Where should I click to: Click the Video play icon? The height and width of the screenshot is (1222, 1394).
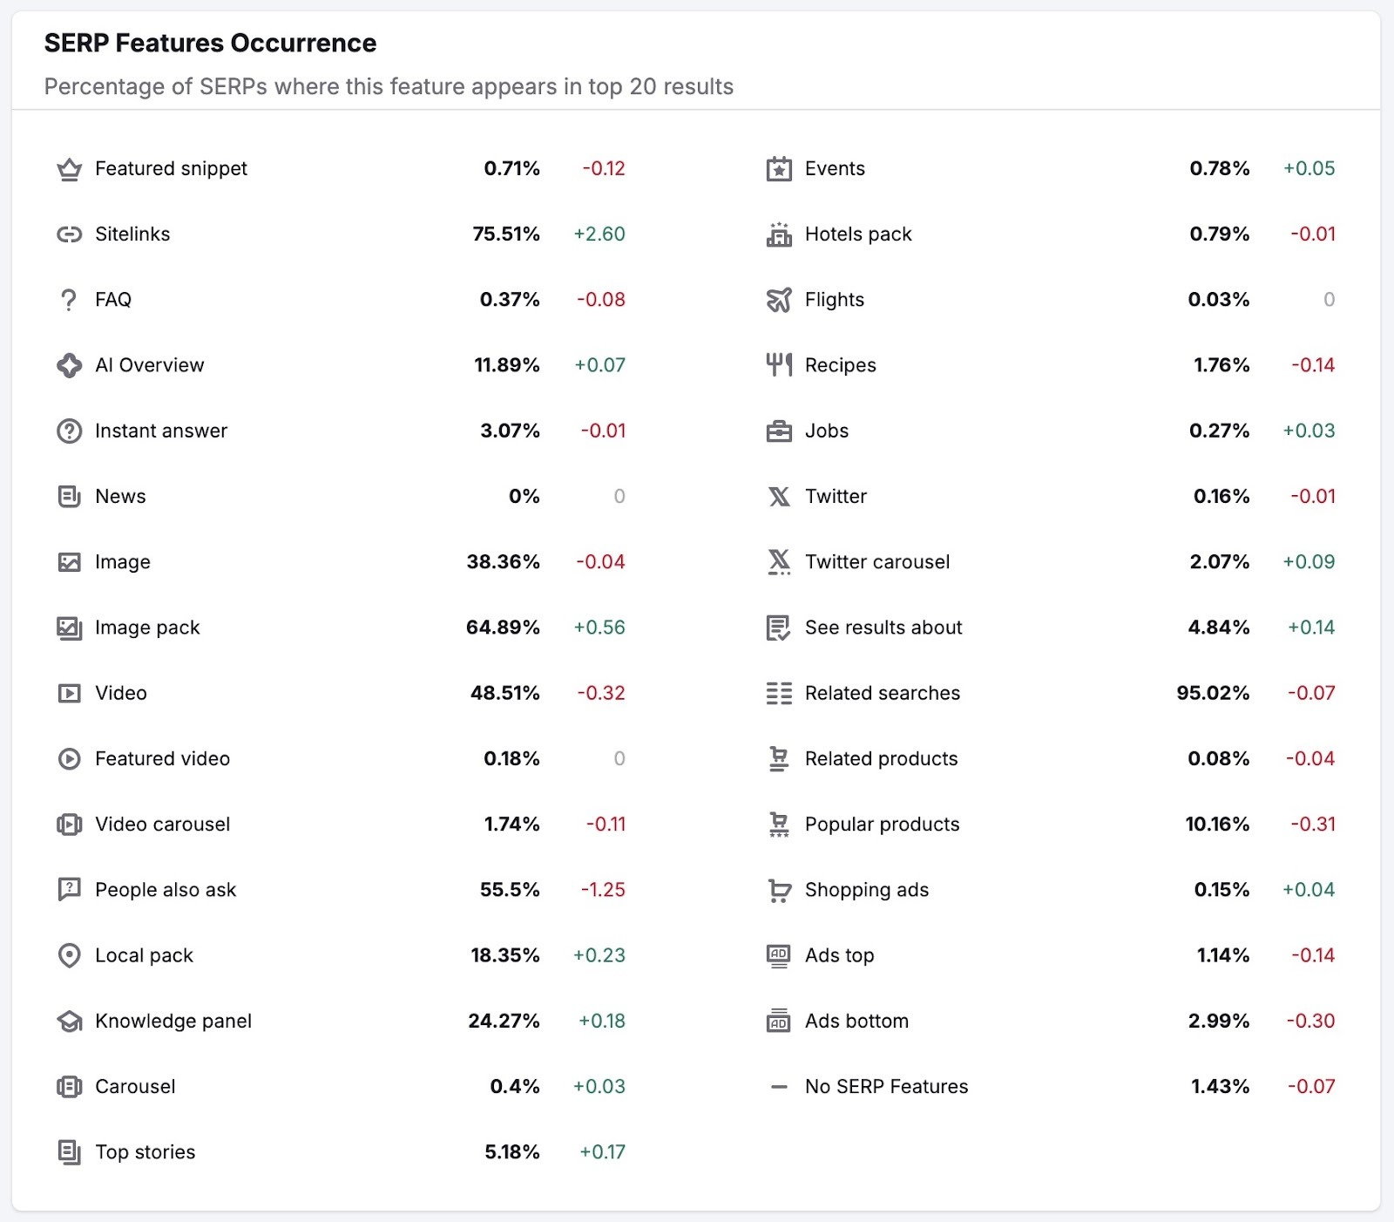tap(69, 693)
